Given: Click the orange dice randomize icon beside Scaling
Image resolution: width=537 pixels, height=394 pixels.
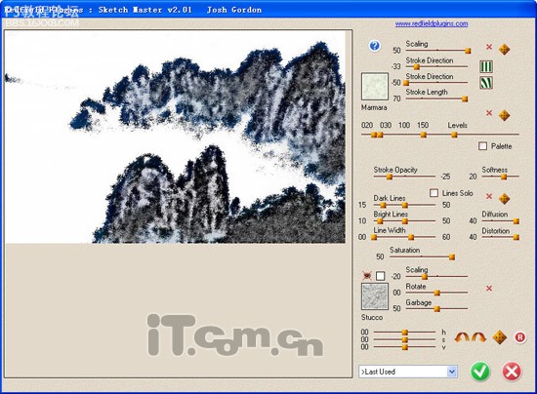Looking at the screenshot, I should (x=504, y=49).
